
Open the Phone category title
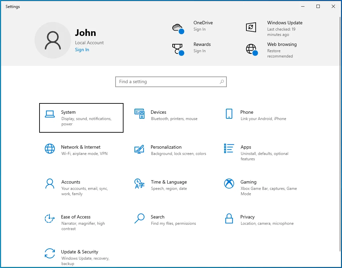247,112
